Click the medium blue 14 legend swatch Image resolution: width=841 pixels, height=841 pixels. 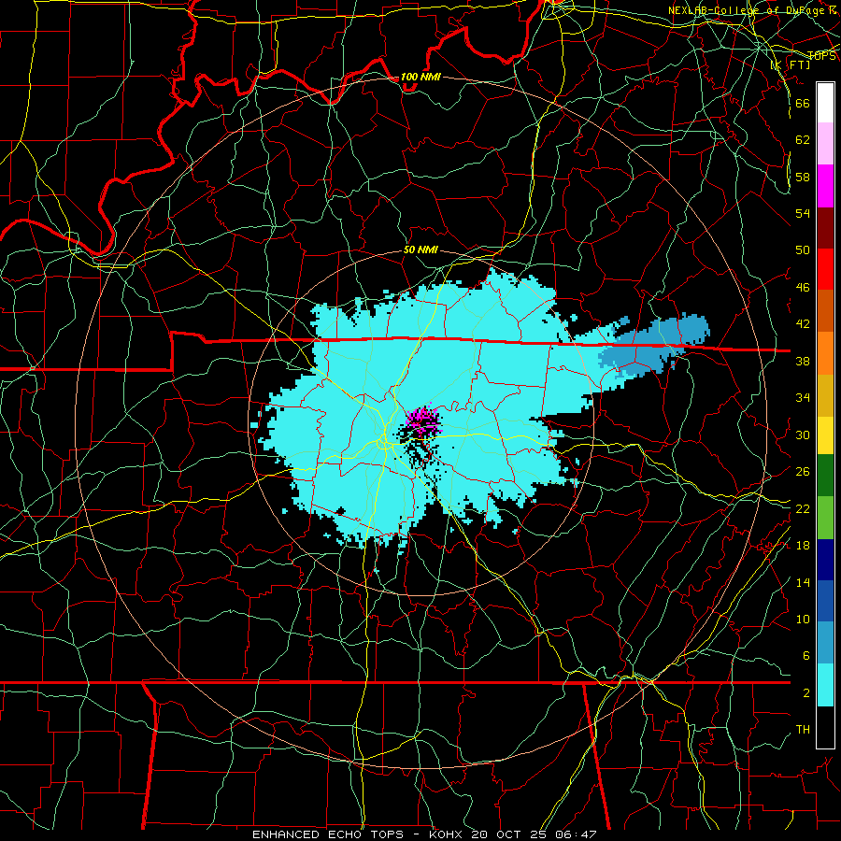(x=825, y=601)
